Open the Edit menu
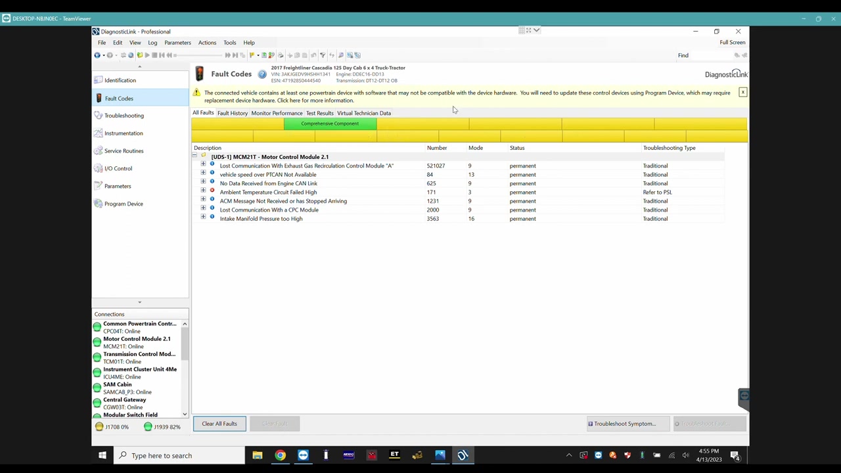 point(118,43)
